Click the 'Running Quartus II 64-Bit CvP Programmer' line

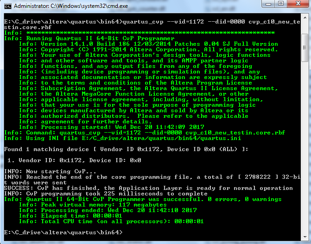[89, 38]
